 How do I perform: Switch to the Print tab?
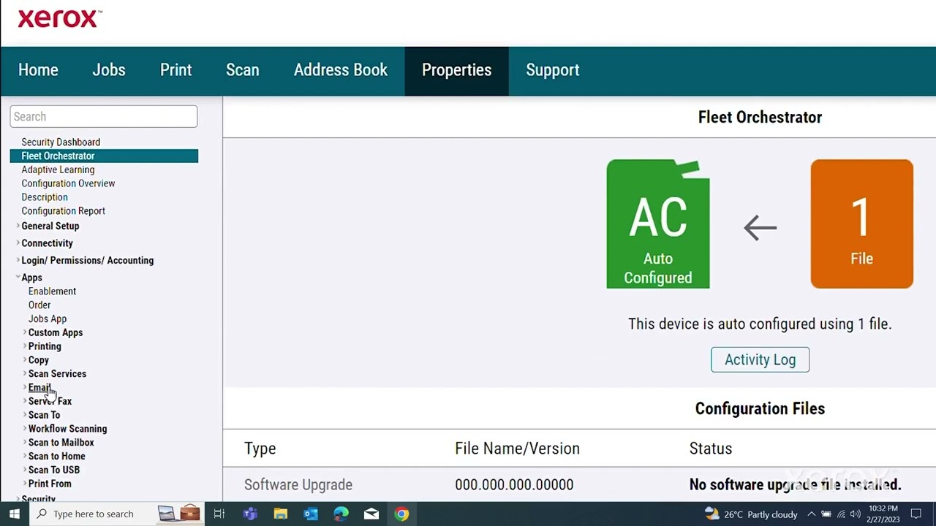pyautogui.click(x=176, y=70)
